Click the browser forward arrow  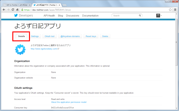(8, 10)
